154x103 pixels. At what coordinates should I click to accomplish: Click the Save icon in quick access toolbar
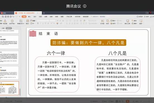pos(3,17)
